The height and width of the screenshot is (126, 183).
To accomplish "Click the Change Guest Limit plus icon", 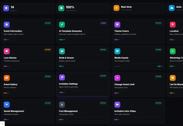I will (117, 78).
